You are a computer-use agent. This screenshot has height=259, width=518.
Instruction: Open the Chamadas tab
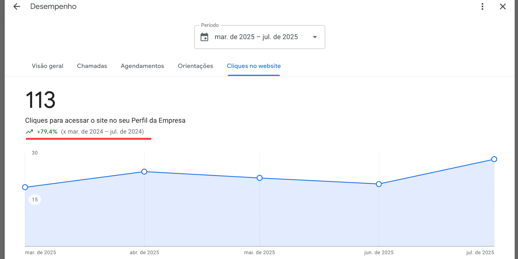(92, 66)
